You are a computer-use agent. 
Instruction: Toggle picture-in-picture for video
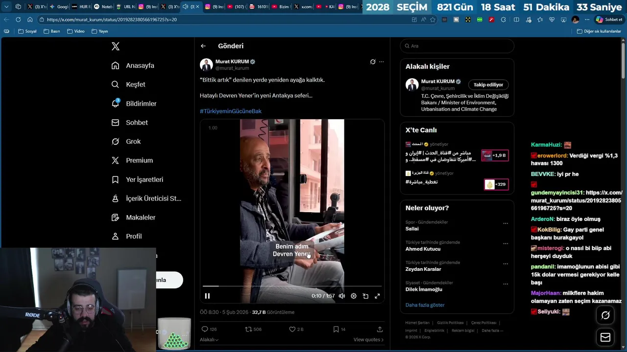[x=365, y=296]
